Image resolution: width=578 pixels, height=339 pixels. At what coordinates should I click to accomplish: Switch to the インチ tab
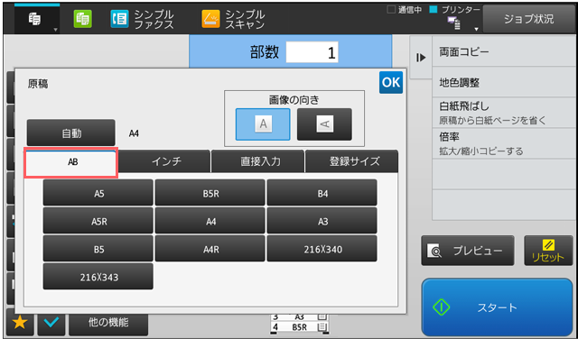tap(165, 161)
